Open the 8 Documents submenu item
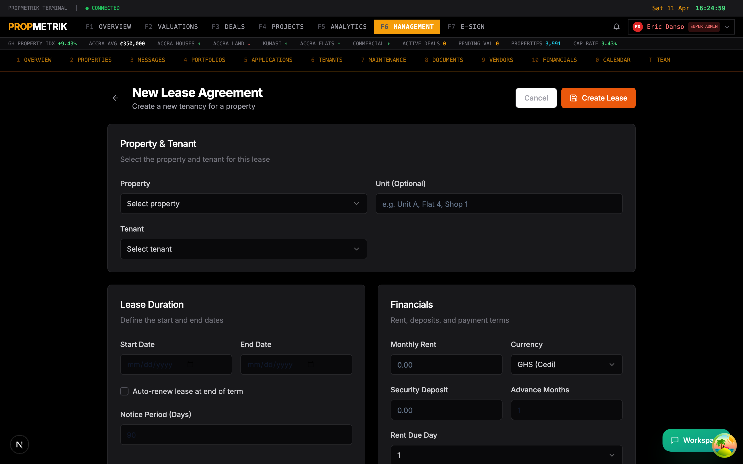This screenshot has height=464, width=743. 444,60
